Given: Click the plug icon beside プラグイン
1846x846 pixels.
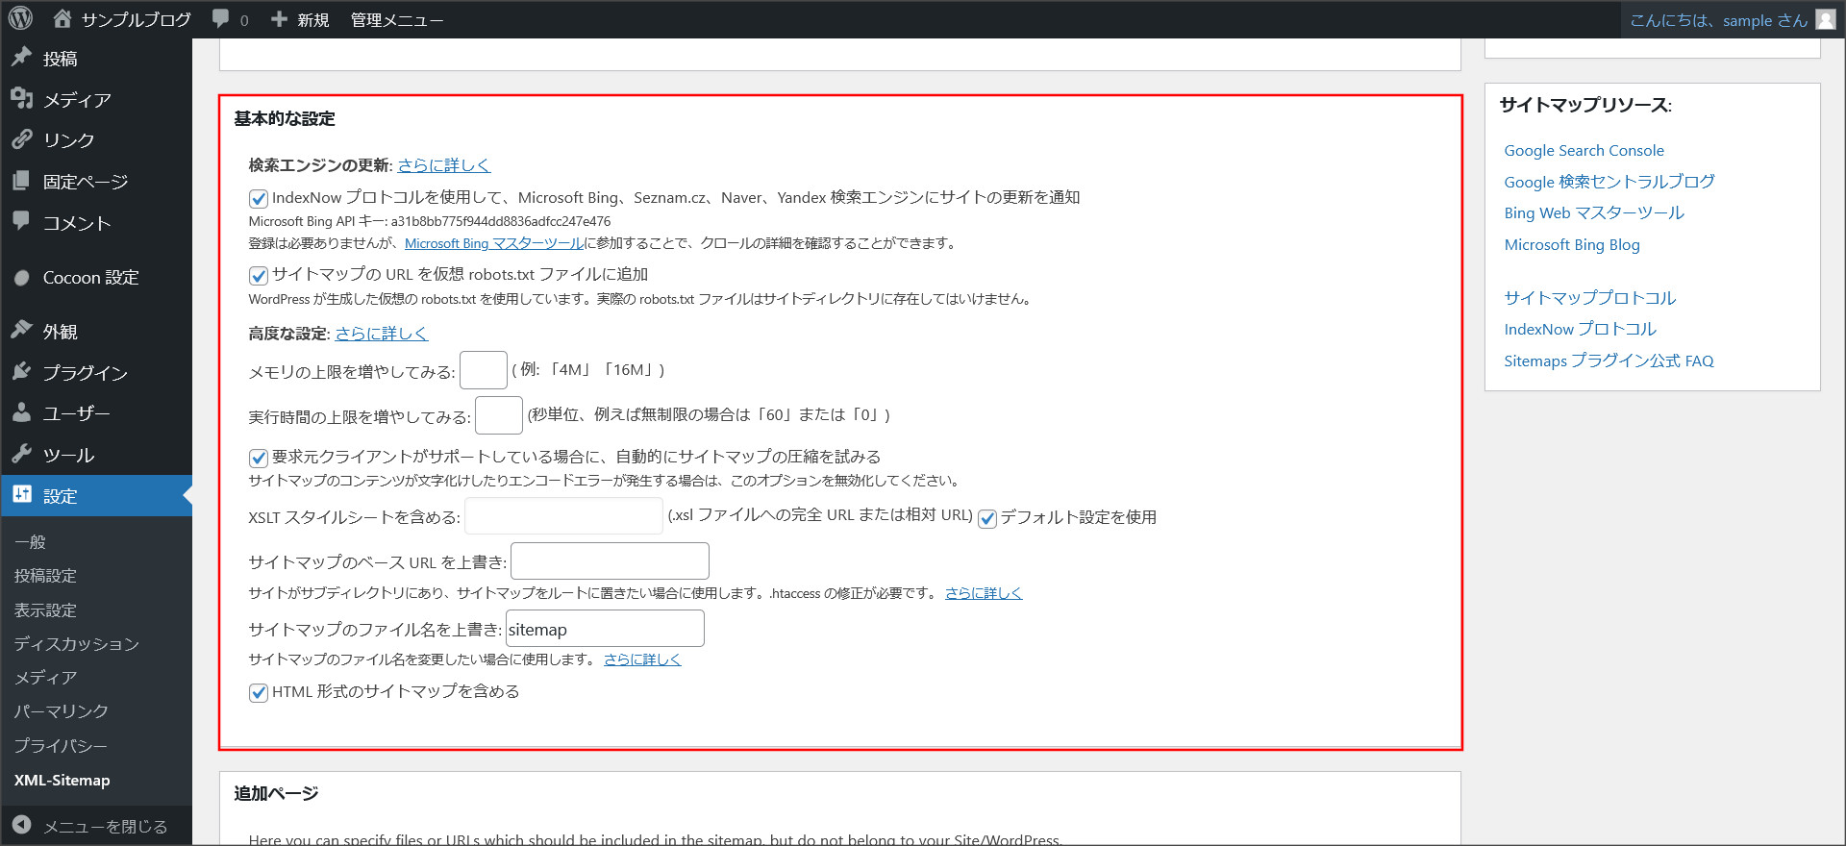Looking at the screenshot, I should 21,372.
